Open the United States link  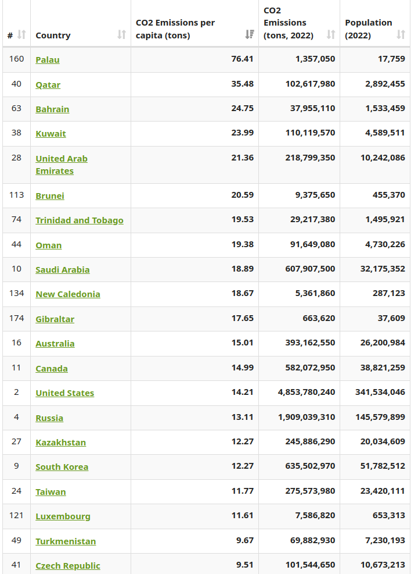[x=64, y=393]
